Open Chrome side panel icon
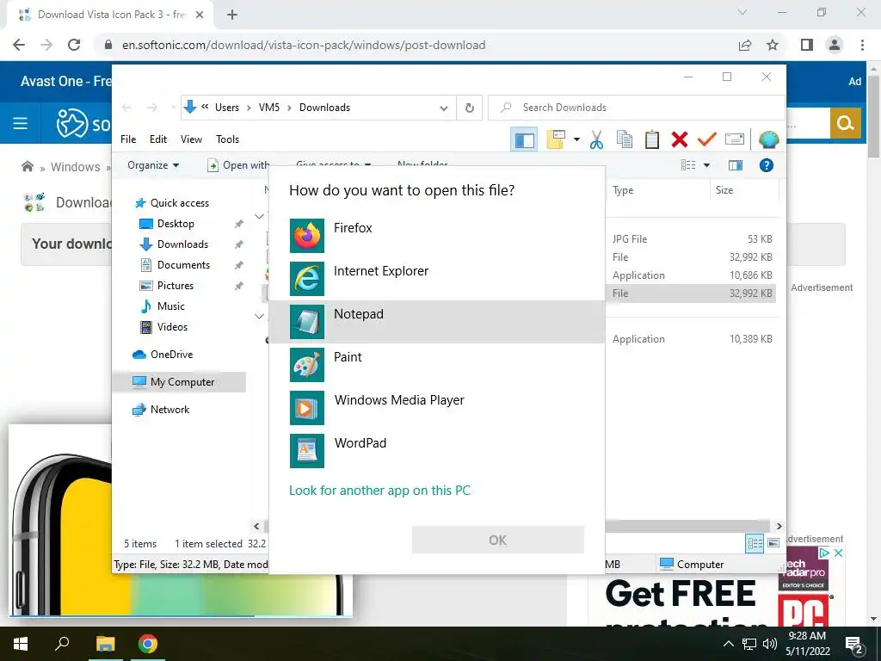Image resolution: width=881 pixels, height=661 pixels. pos(807,45)
